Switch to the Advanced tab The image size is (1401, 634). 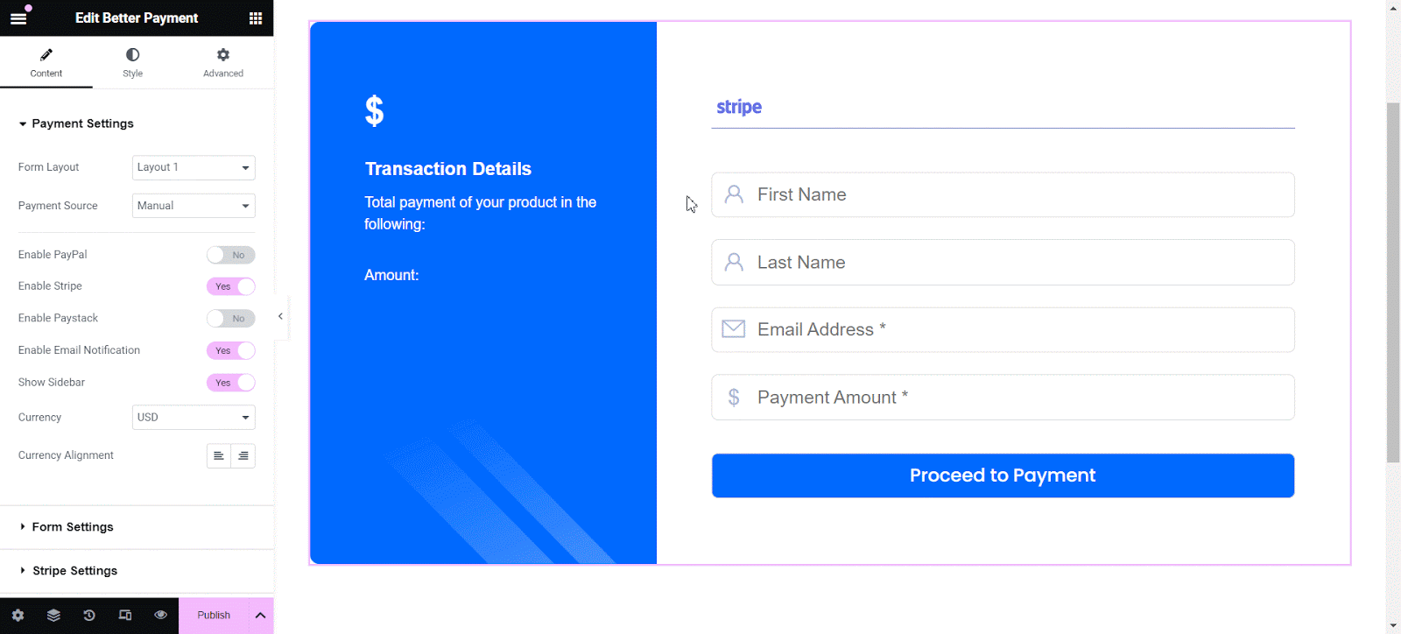click(222, 62)
